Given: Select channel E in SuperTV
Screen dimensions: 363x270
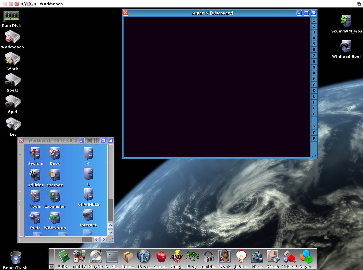Looking at the screenshot, I should click(x=314, y=96).
